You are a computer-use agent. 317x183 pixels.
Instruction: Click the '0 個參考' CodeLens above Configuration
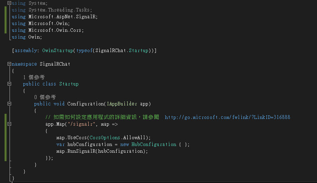tap(45, 97)
